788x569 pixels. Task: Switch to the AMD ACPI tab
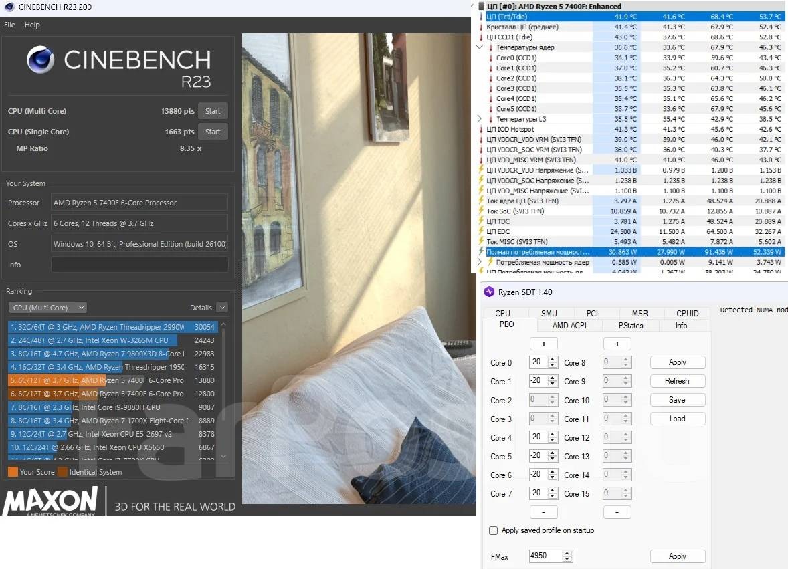point(569,326)
